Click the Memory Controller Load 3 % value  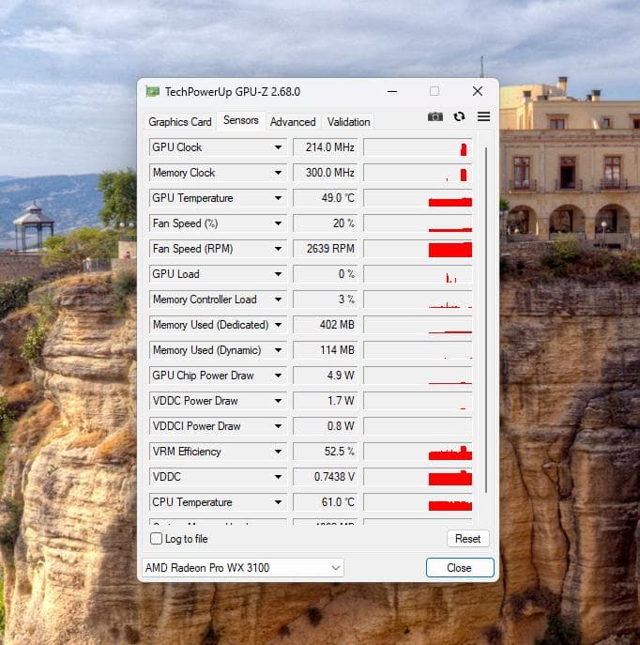click(326, 299)
